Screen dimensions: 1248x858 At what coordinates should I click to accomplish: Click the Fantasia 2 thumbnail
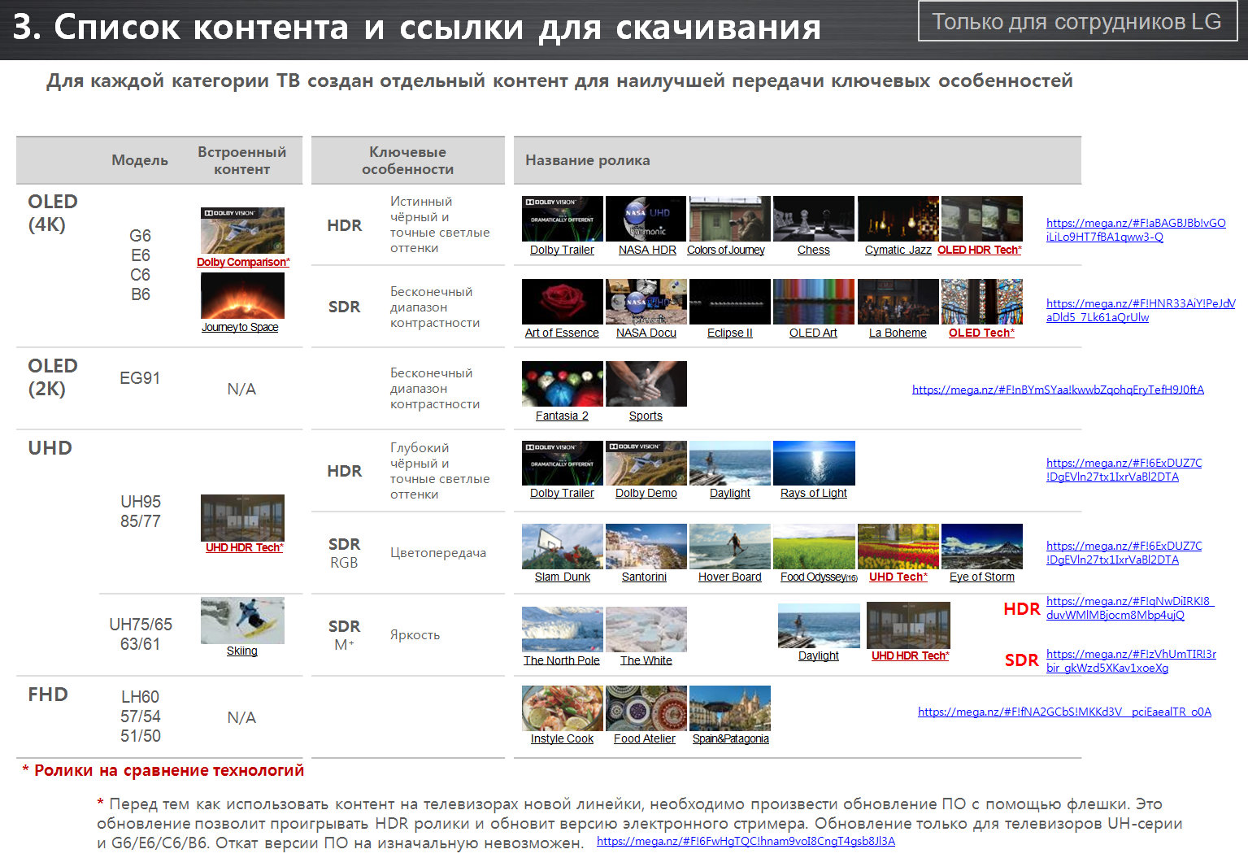click(562, 384)
